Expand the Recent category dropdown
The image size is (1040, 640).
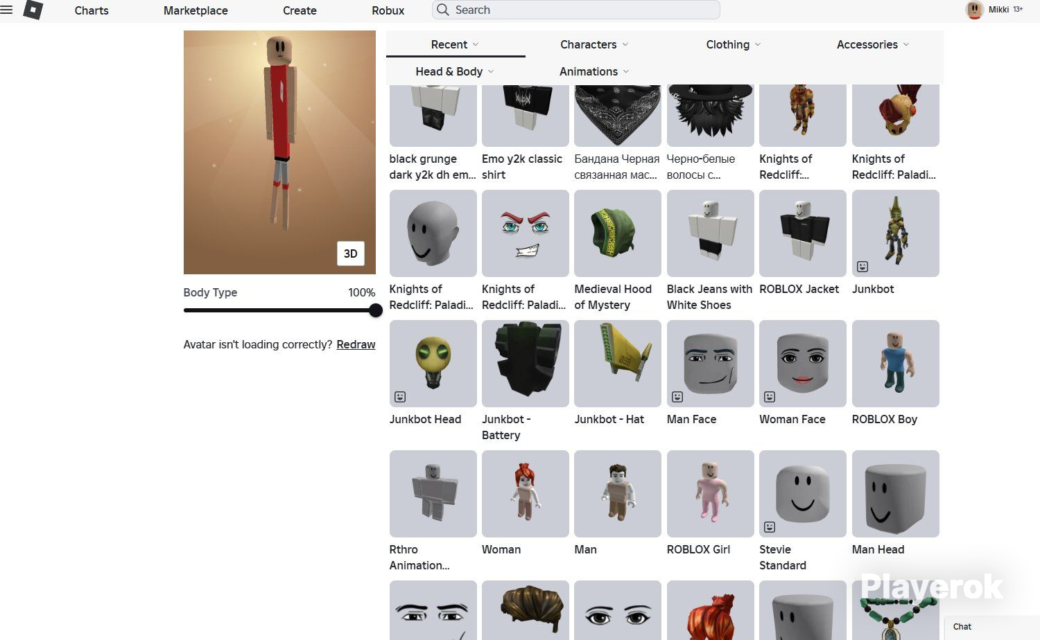point(456,44)
